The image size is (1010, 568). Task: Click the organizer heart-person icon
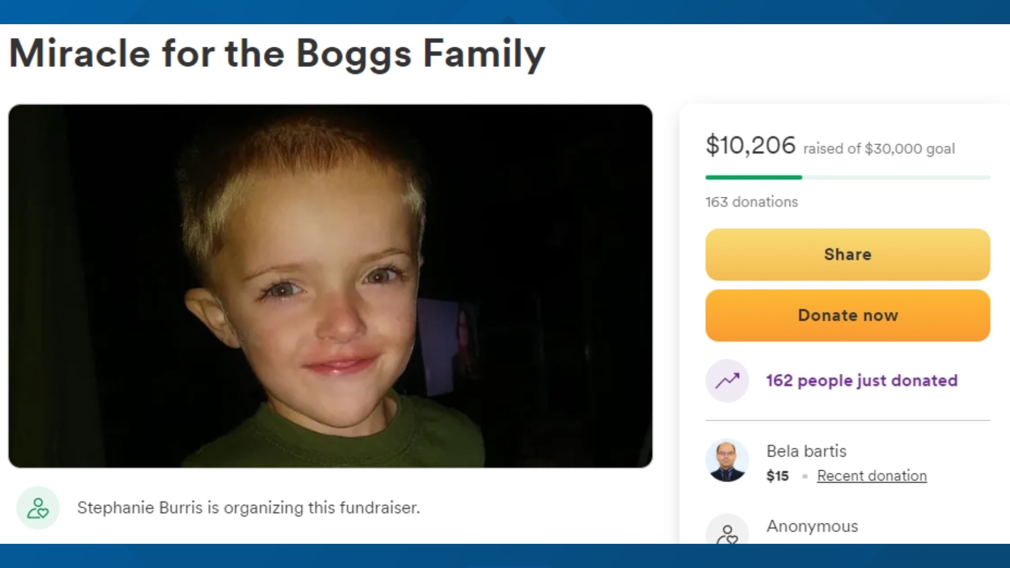coord(38,508)
